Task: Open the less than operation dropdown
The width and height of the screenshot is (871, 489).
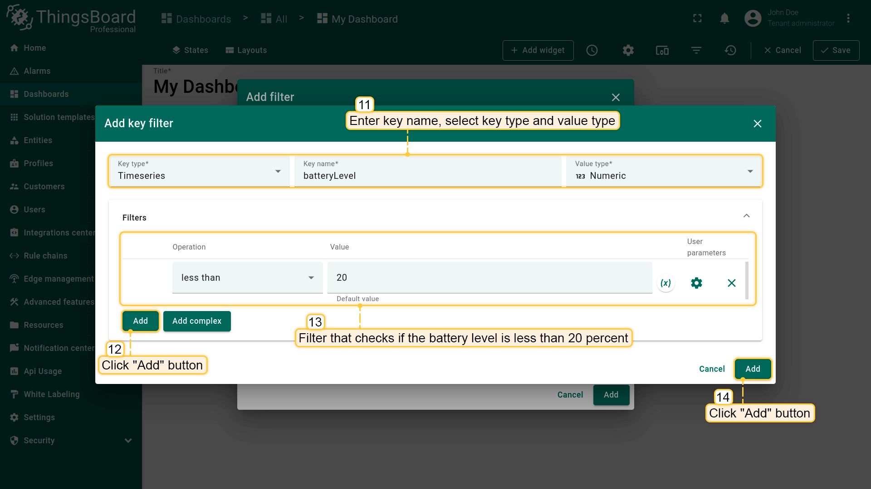Action: click(x=247, y=278)
